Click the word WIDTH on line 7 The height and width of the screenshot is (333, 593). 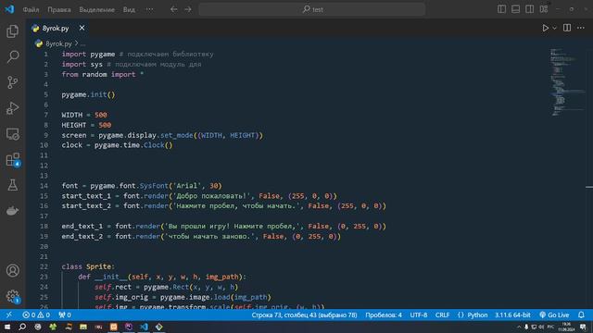[72, 115]
